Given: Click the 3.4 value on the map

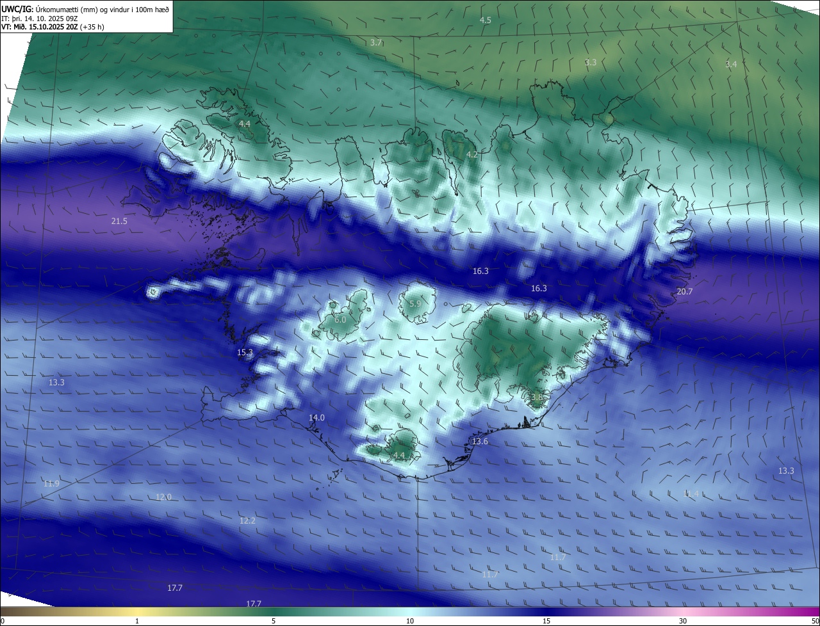Looking at the screenshot, I should click(731, 65).
